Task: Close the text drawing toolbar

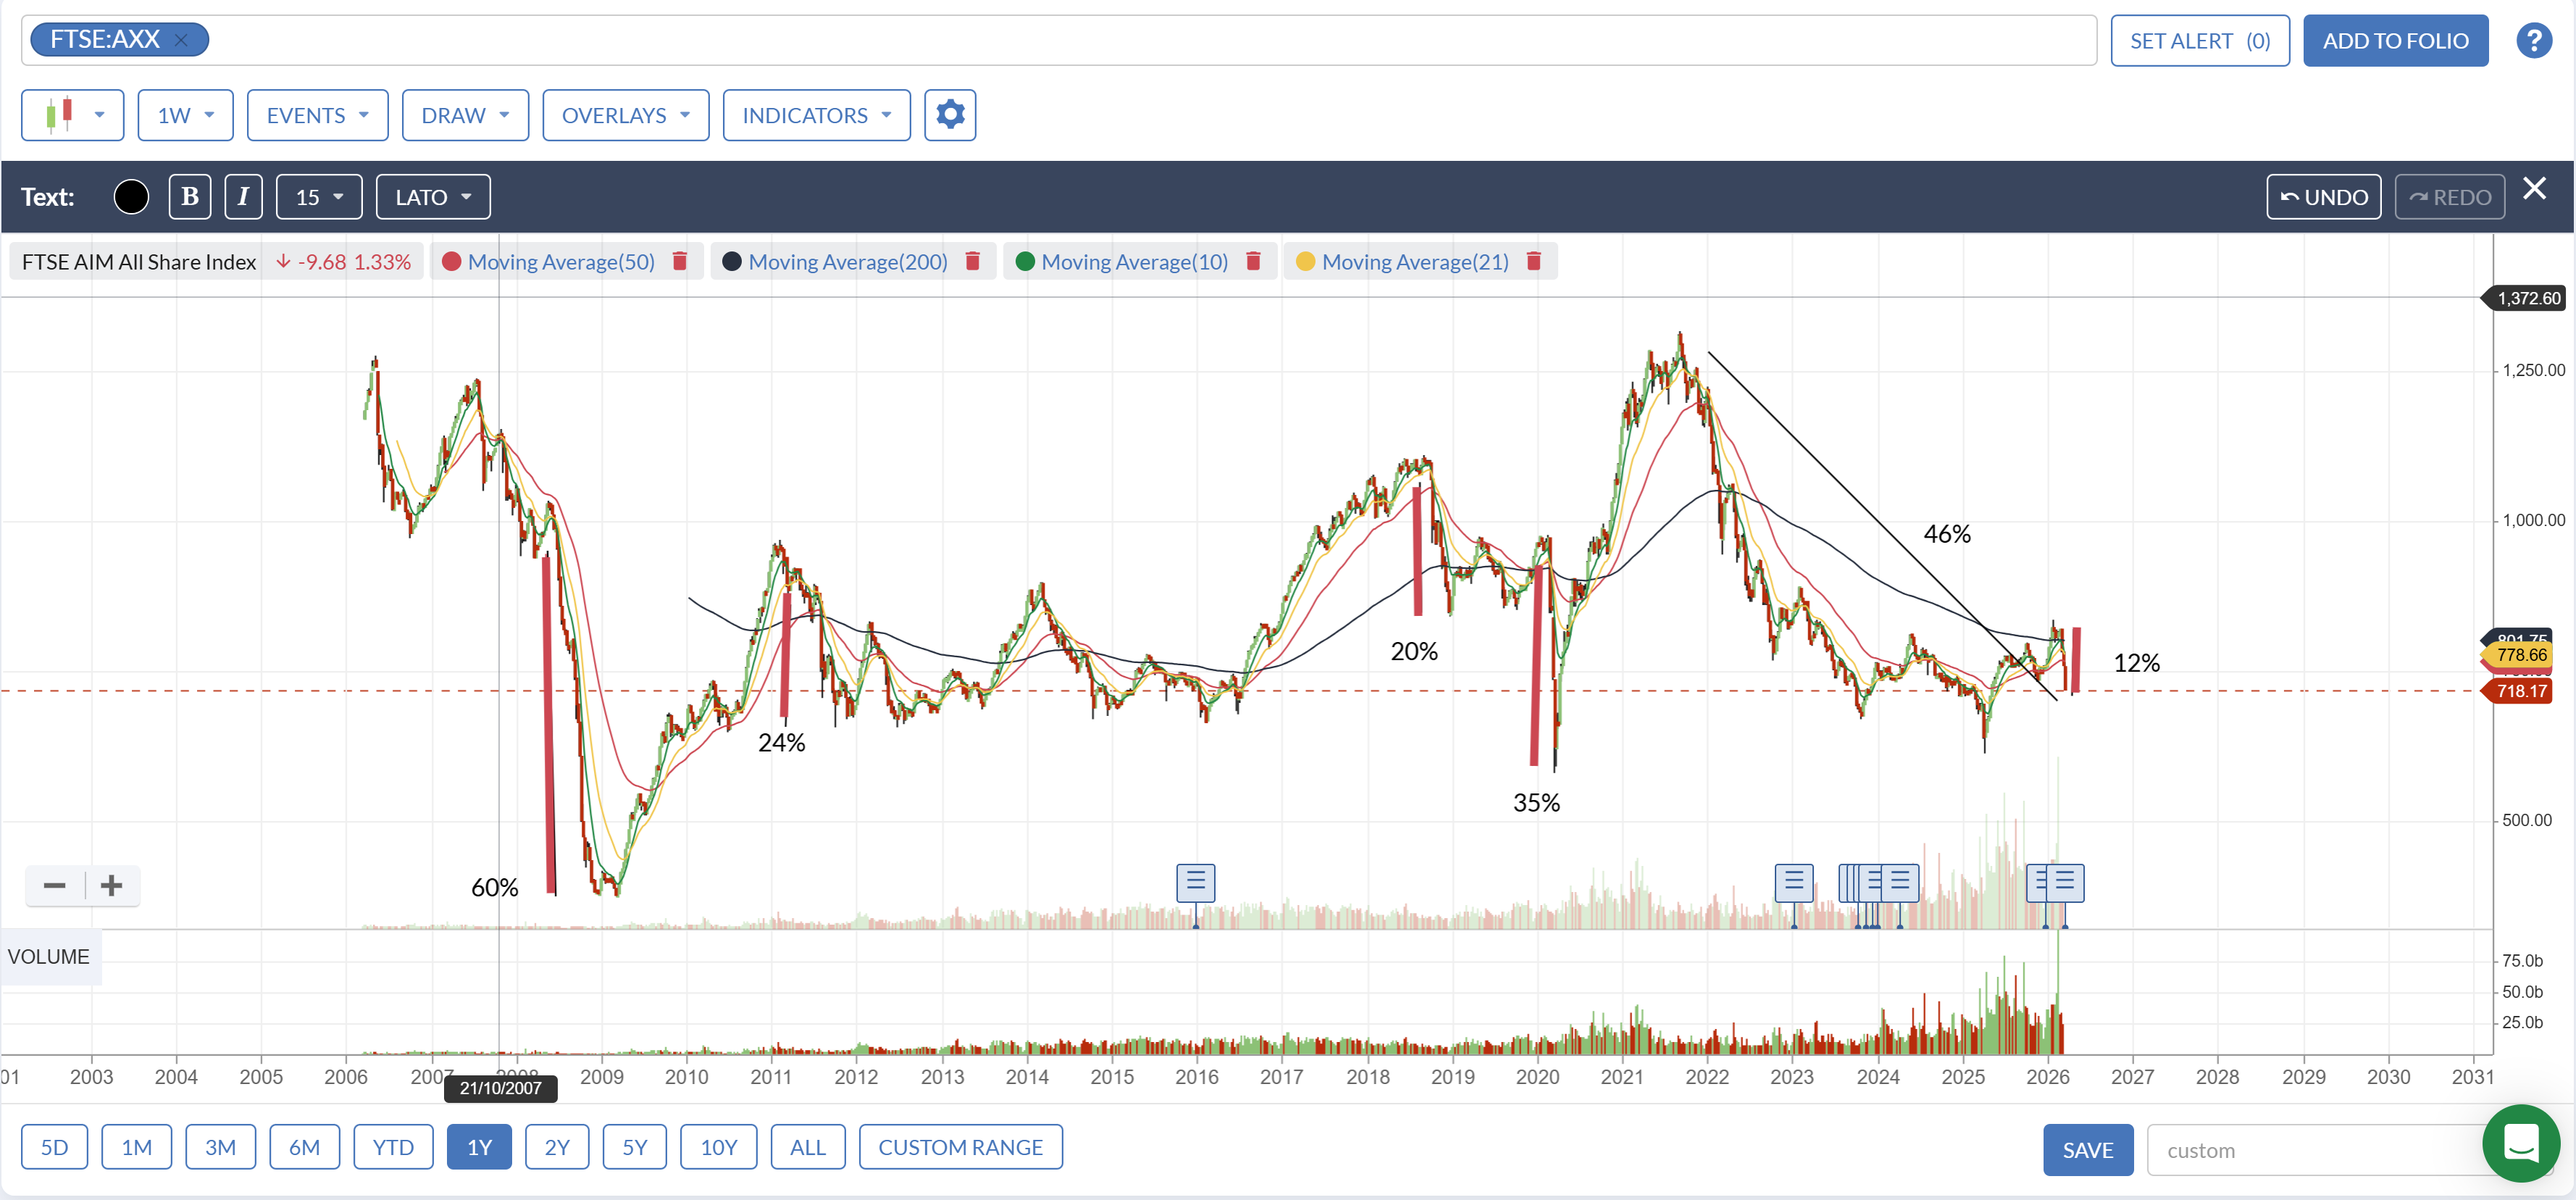Action: click(2534, 189)
